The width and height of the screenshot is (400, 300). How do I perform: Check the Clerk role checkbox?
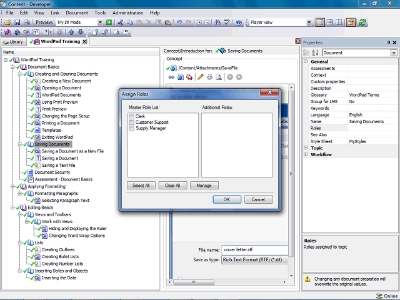click(x=132, y=117)
